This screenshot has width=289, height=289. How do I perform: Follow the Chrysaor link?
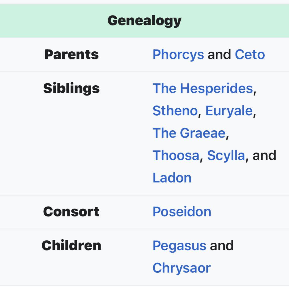tap(181, 268)
